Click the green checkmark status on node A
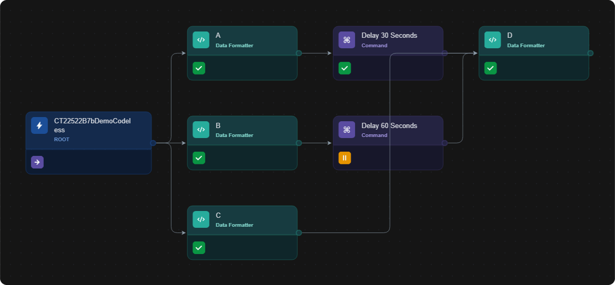This screenshot has height=285, width=615. (199, 68)
